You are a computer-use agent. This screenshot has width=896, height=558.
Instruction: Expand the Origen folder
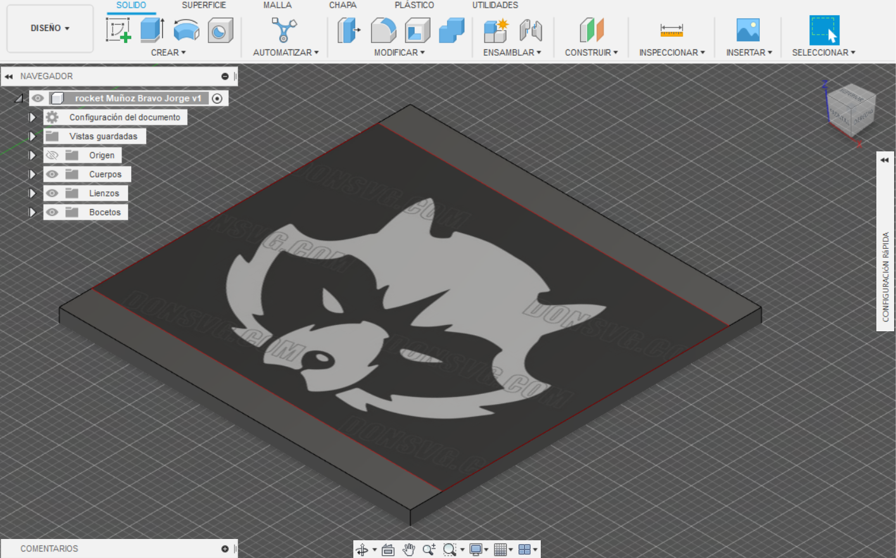point(32,155)
